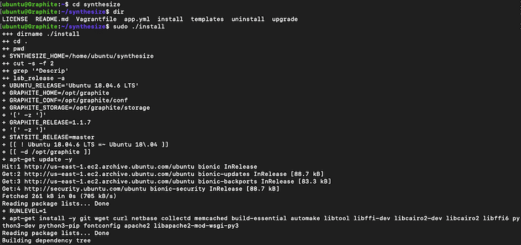Click the 'Fetched 261 kB' line
The height and width of the screenshot is (245, 521).
[x=59, y=196]
